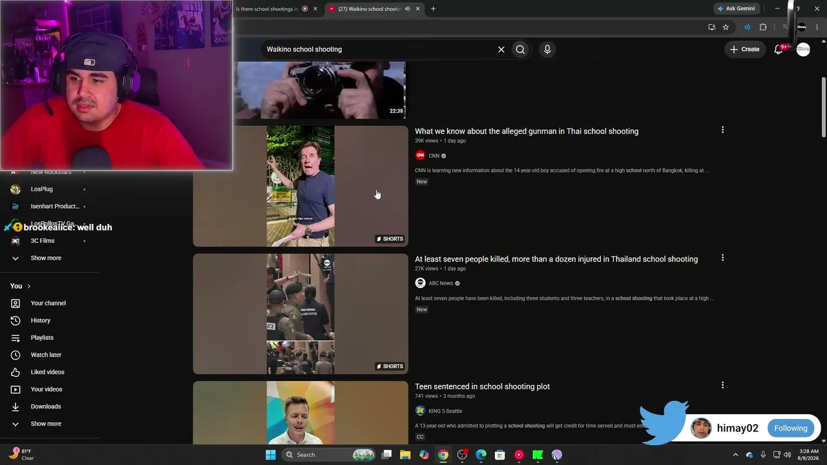Open the ABC News Shorts thumbnail
Viewport: 827px width, 465px height.
(x=300, y=314)
